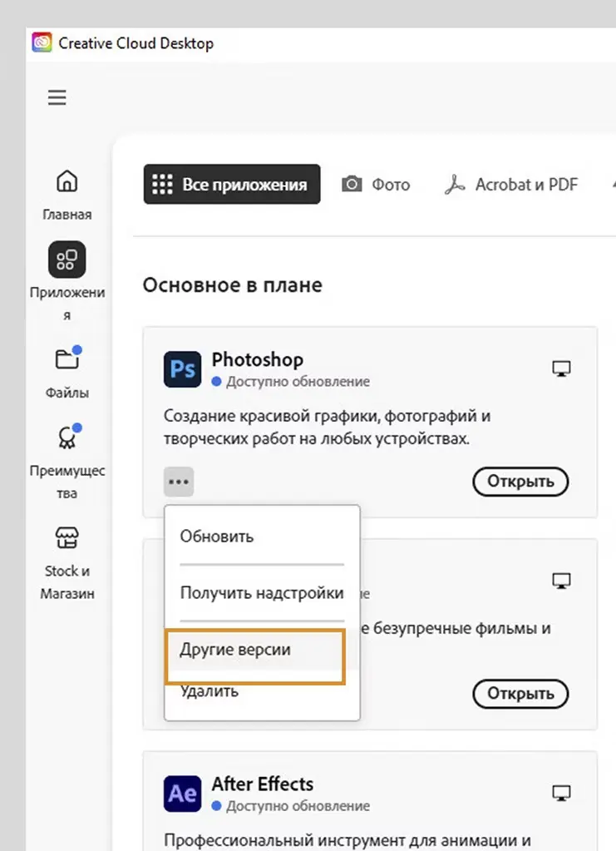
Task: Open Stock и Магазин sidebar icon
Action: tap(67, 538)
